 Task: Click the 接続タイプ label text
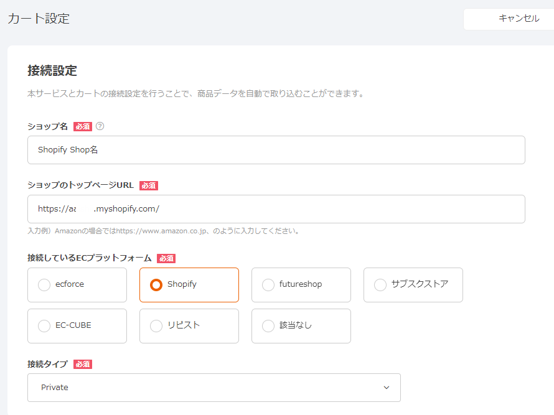(47, 364)
